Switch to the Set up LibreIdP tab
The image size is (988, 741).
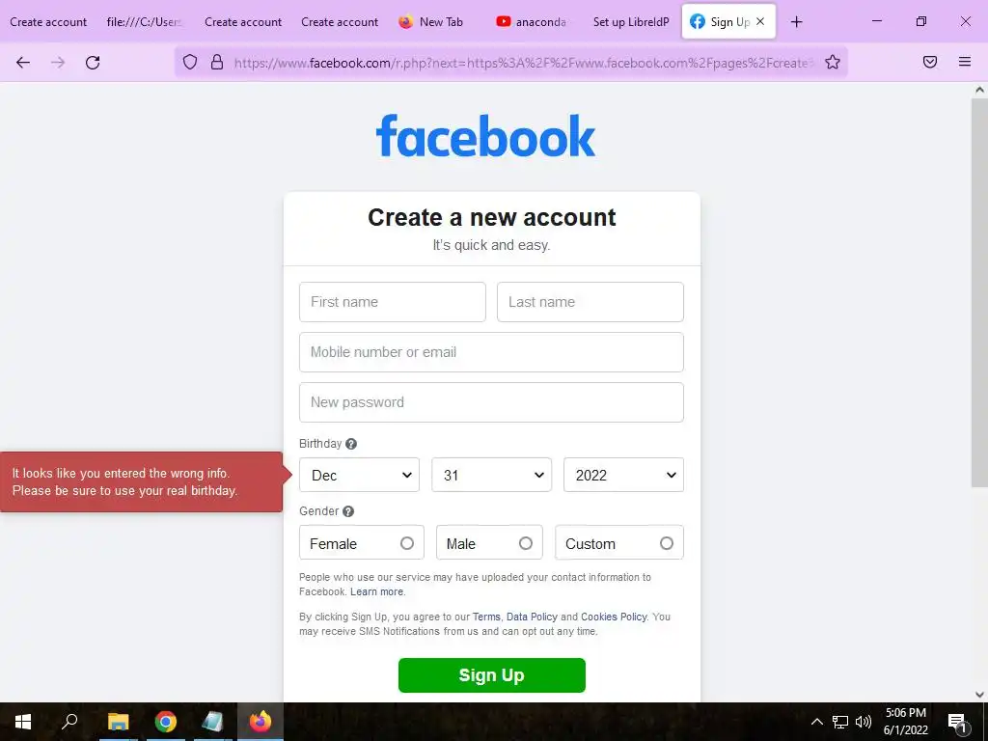click(x=631, y=22)
